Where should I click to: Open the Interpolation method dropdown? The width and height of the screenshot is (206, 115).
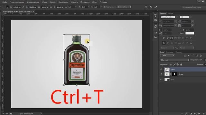(124, 7)
